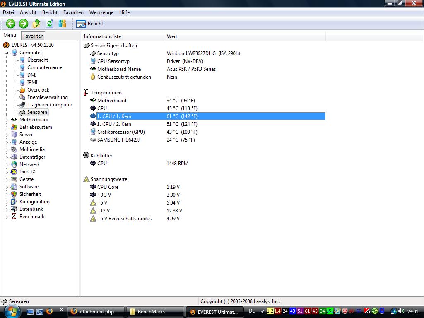Expand the Anzeige tree node
Screen dimensions: 424x318
[7, 142]
